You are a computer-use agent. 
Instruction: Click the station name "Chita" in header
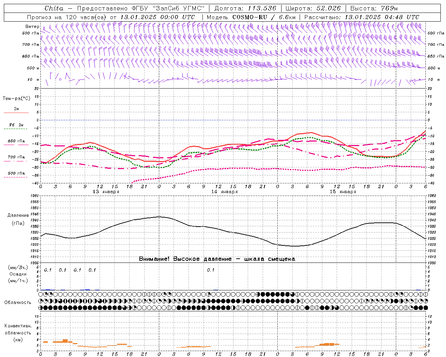coord(54,8)
